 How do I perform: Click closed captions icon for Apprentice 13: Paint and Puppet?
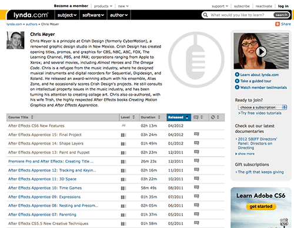[196, 152]
